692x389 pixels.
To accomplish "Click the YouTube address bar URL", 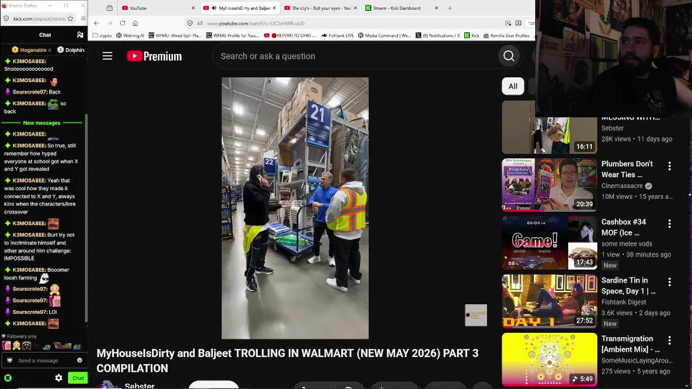I will pos(256,23).
